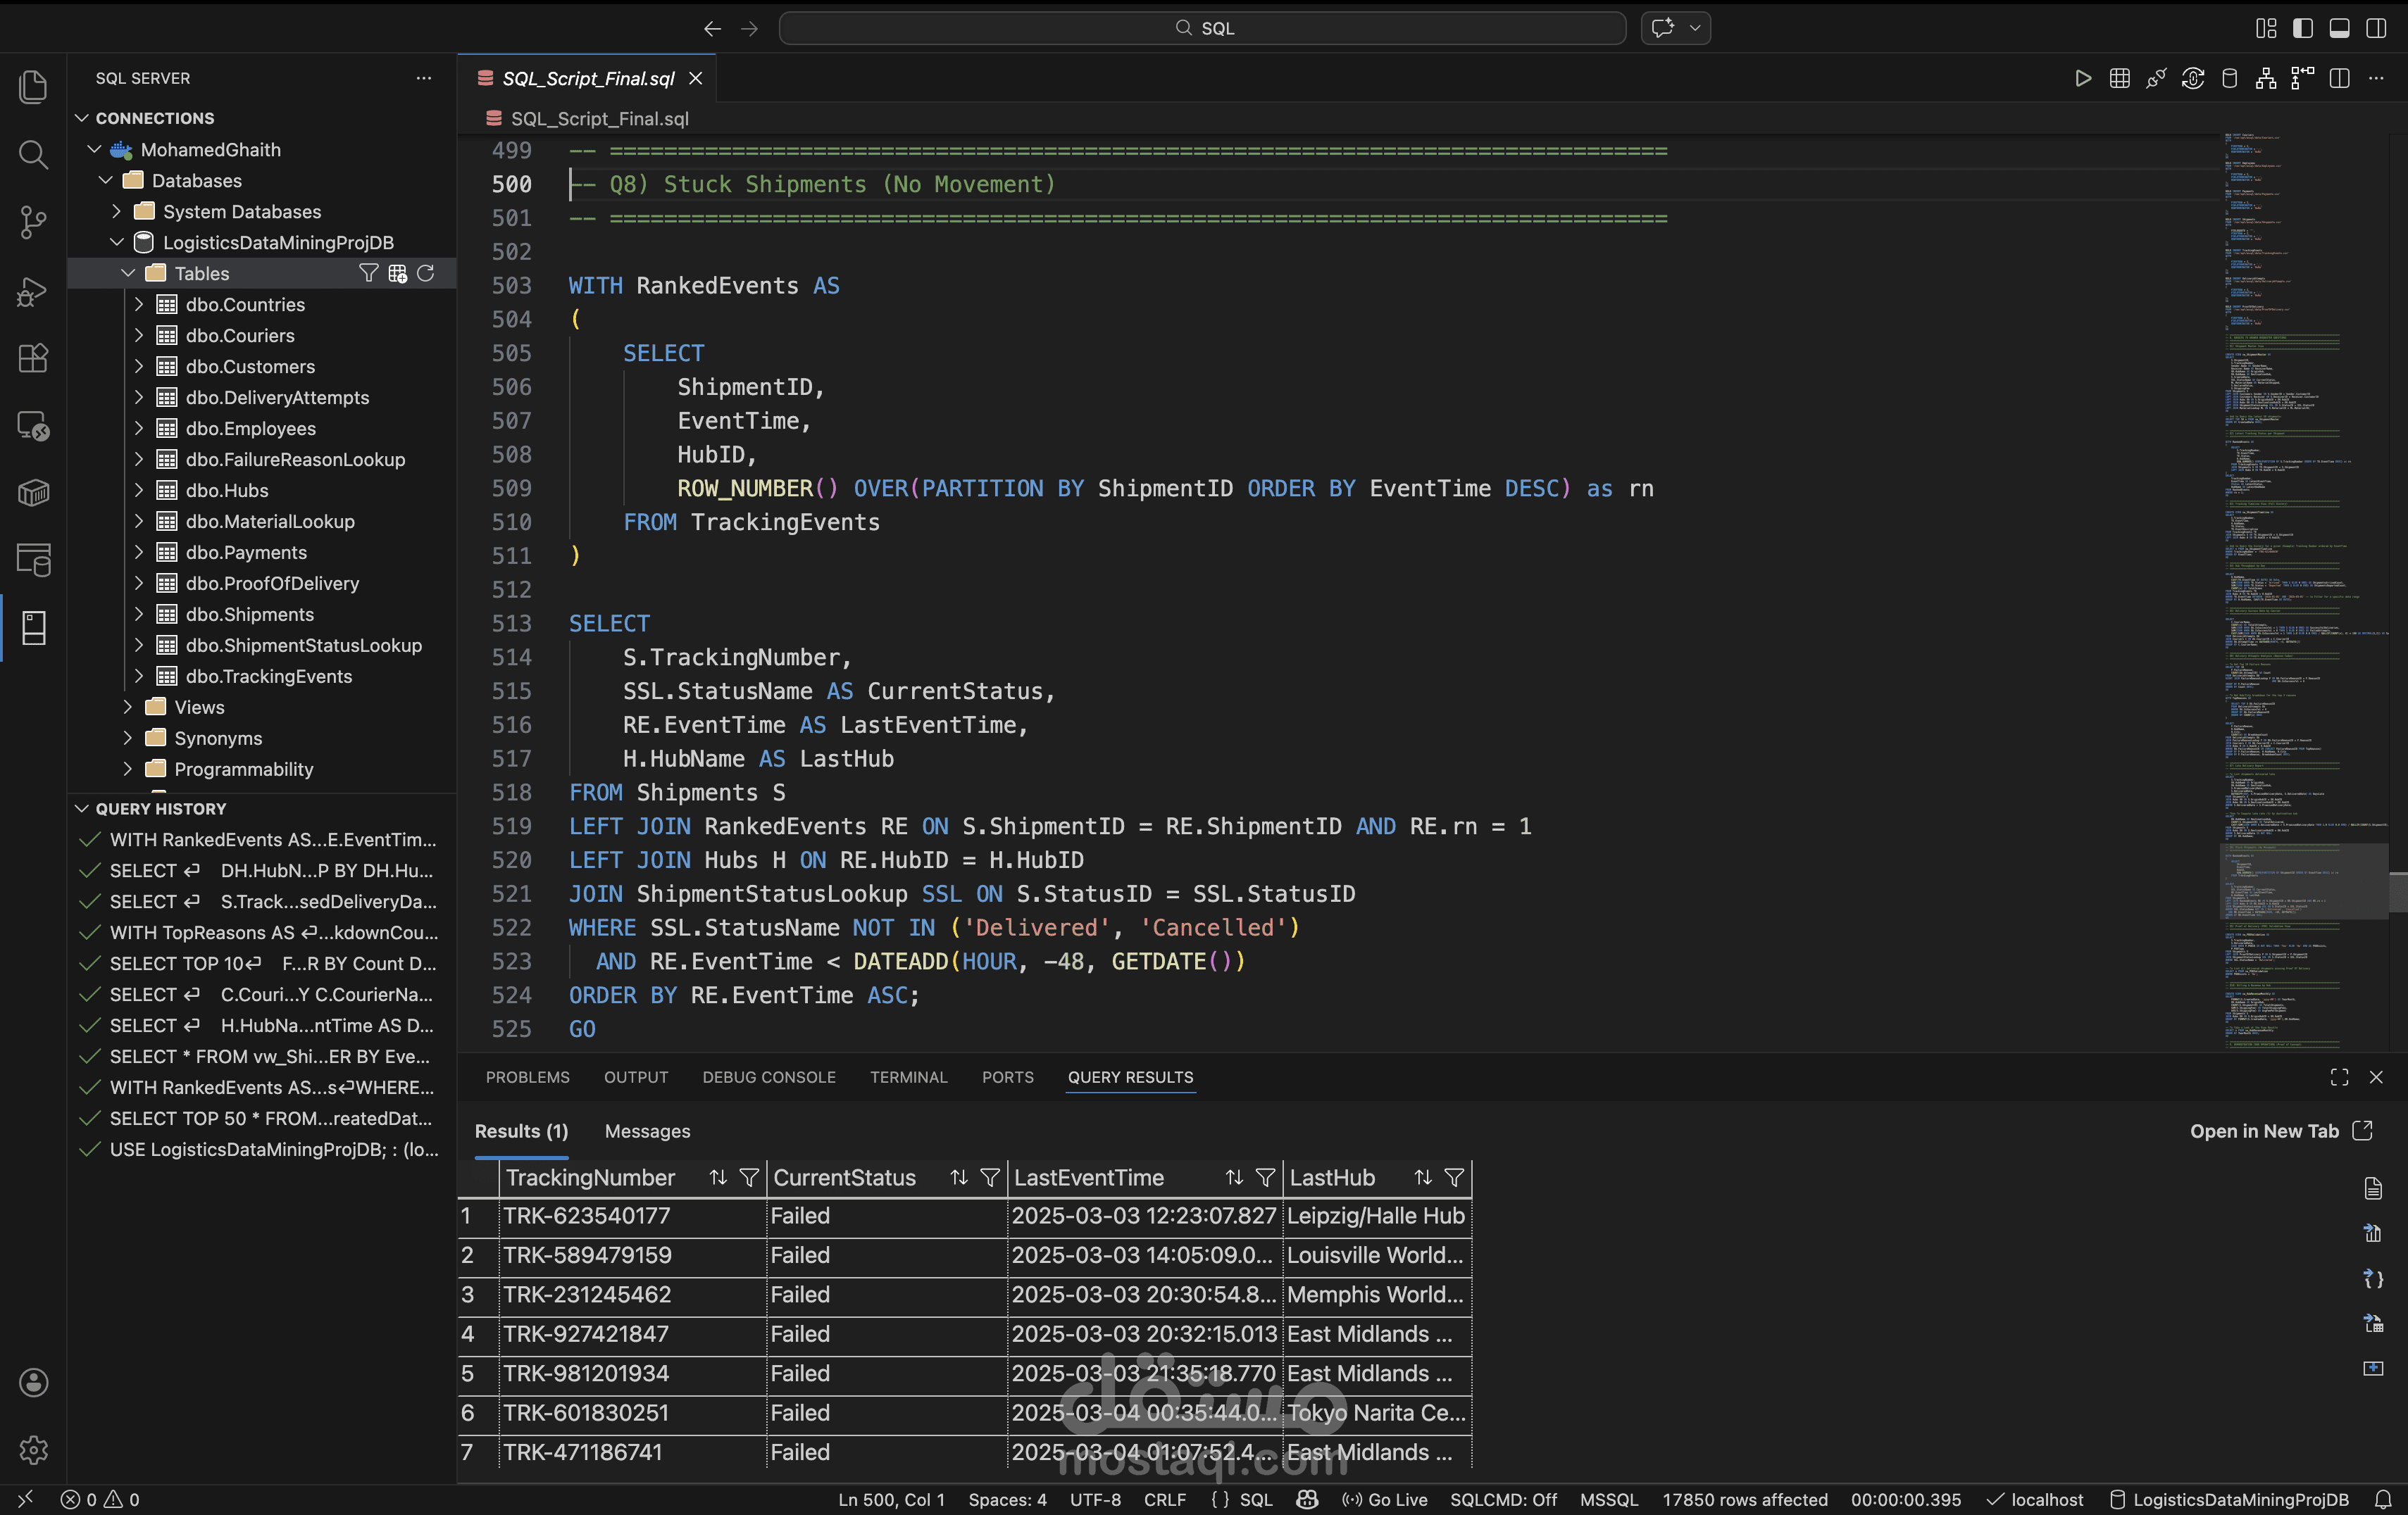The image size is (2408, 1515).
Task: Open Extensions view in activity bar
Action: coord(33,358)
